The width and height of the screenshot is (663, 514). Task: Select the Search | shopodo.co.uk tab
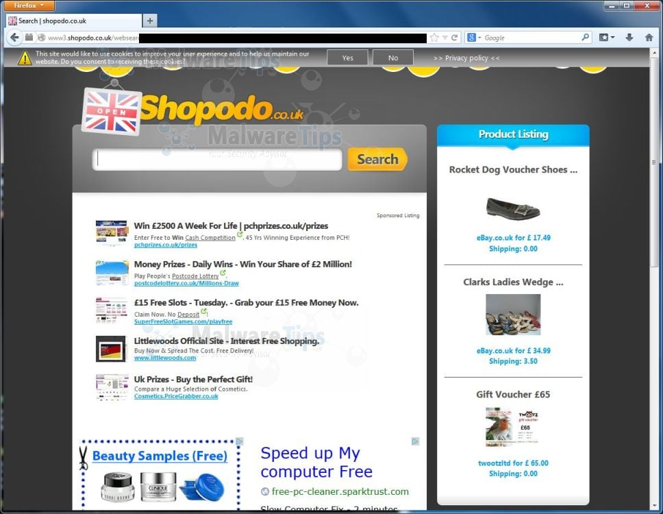[x=74, y=21]
